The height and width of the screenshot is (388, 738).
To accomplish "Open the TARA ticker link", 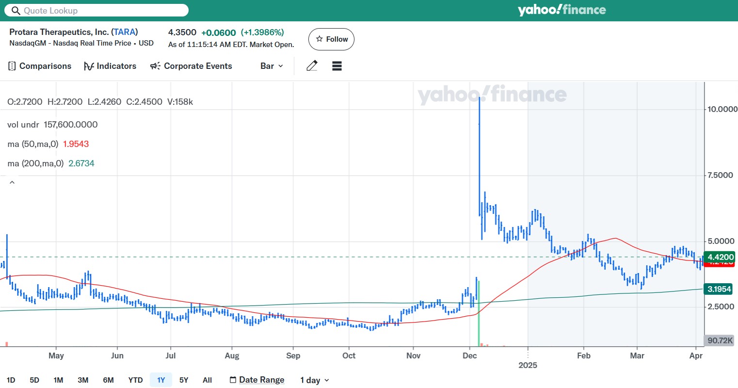I will (125, 32).
